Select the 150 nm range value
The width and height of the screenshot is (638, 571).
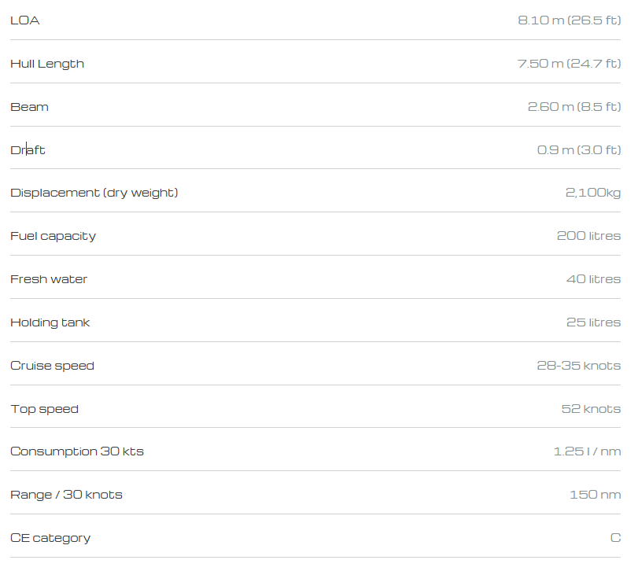coord(596,495)
